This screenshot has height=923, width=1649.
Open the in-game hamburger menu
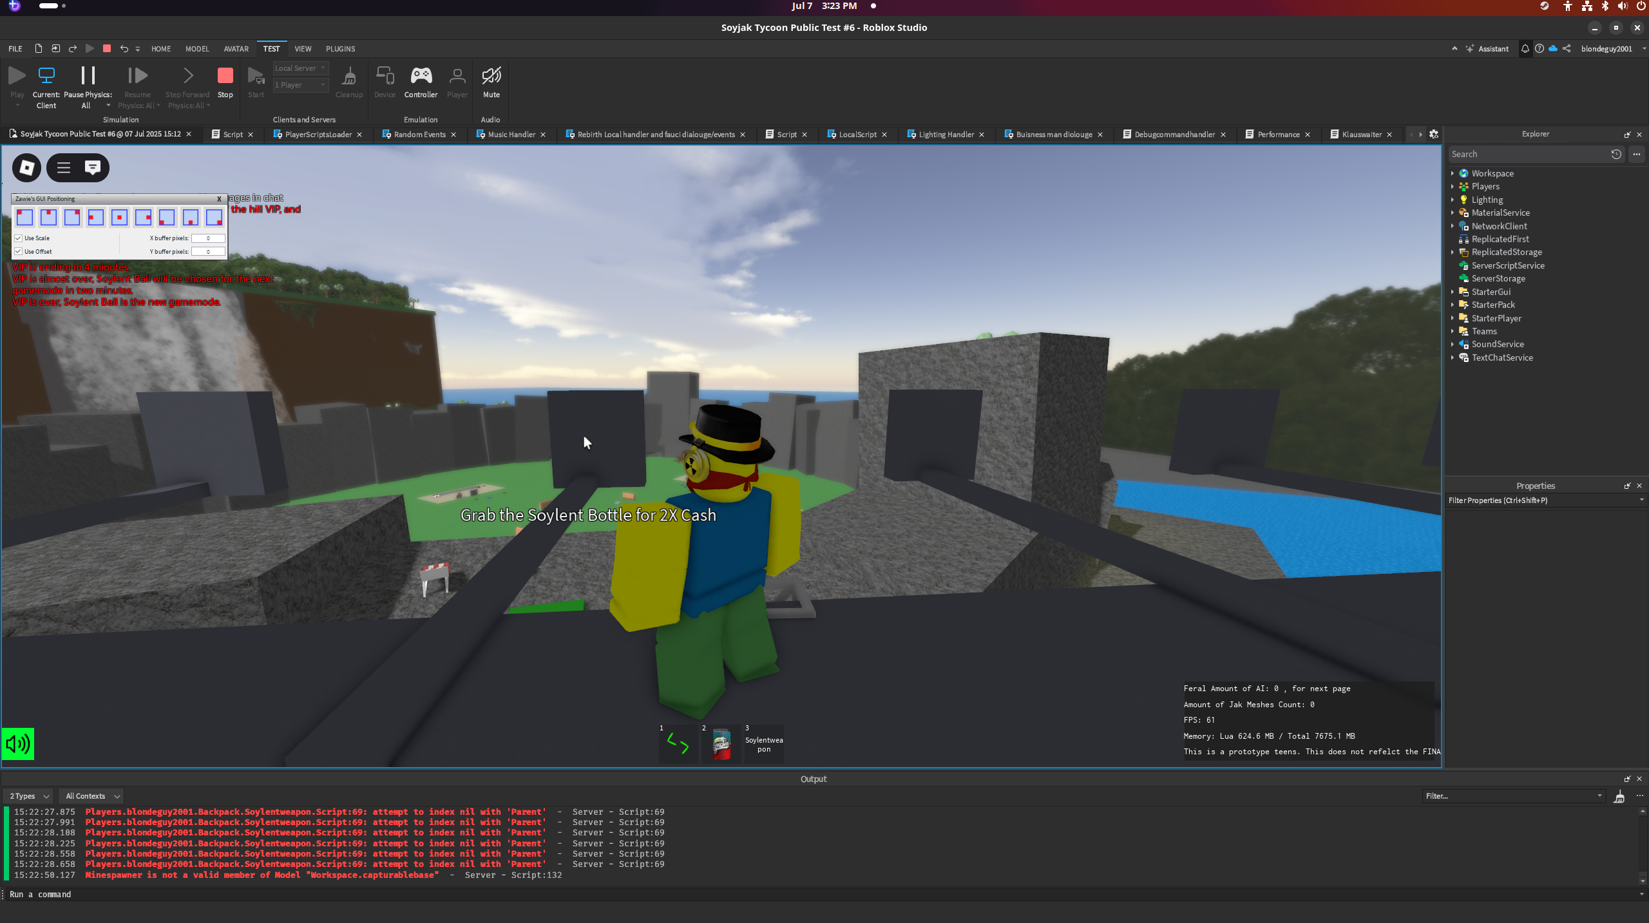63,168
